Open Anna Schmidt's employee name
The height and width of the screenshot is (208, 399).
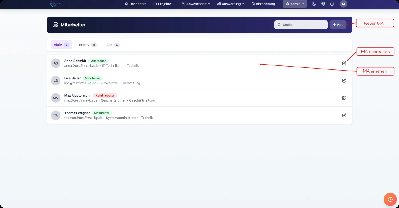tap(75, 61)
